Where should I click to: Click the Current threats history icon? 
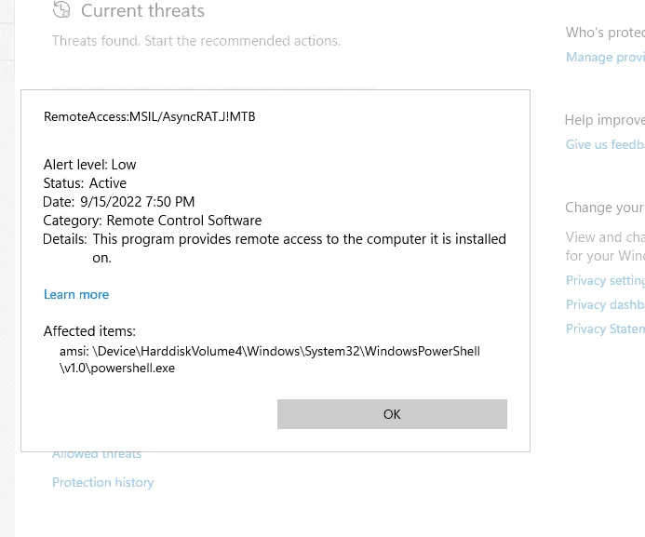pyautogui.click(x=61, y=10)
